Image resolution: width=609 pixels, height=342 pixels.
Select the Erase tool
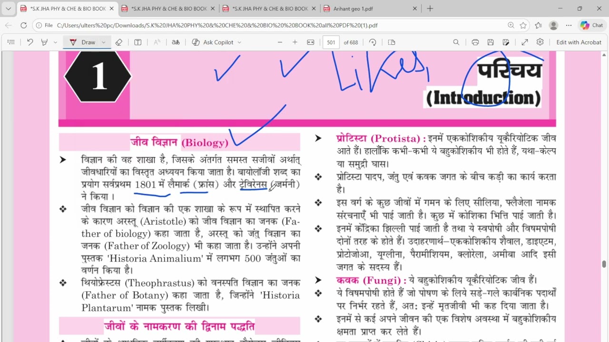coord(119,42)
